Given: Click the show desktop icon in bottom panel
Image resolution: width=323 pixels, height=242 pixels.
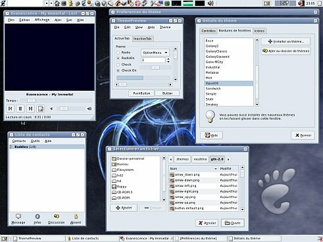Looking at the screenshot, I should click(5, 239).
